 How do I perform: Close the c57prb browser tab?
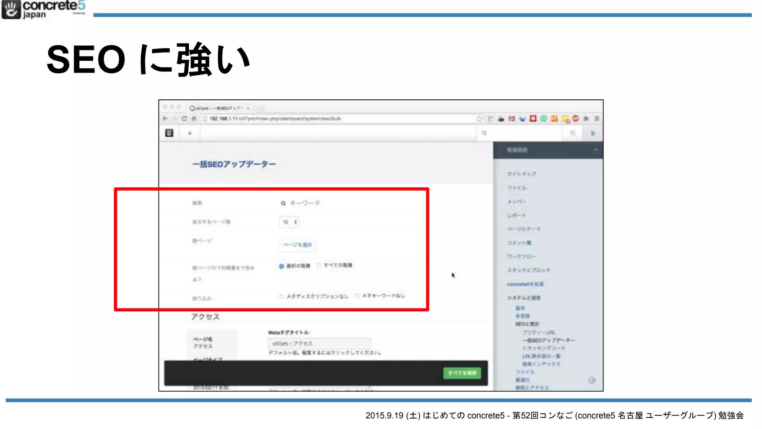[248, 108]
